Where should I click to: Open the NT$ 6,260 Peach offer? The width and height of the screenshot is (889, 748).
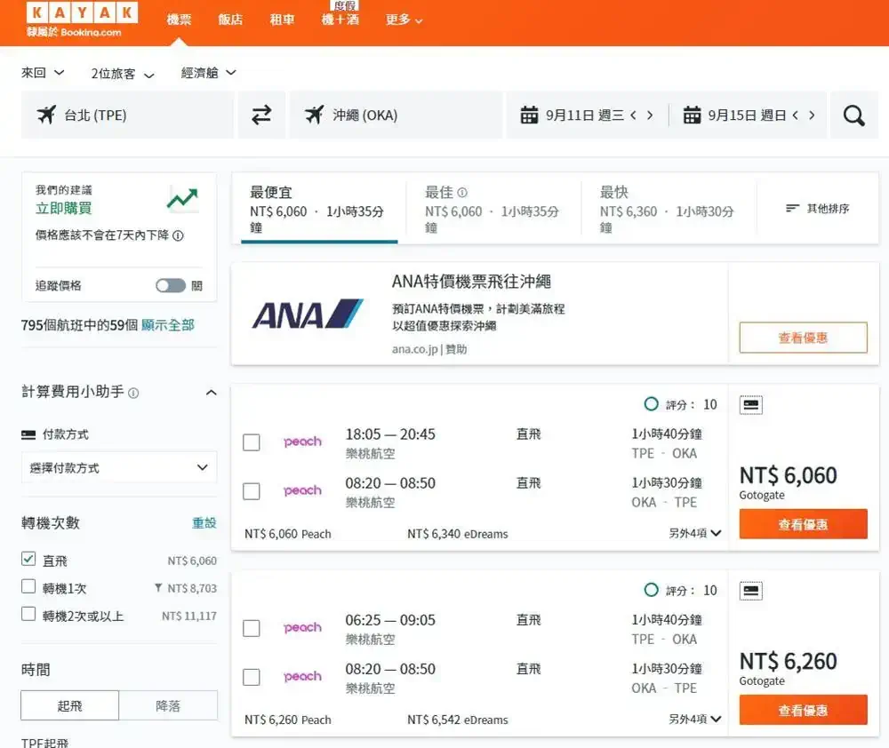point(287,720)
